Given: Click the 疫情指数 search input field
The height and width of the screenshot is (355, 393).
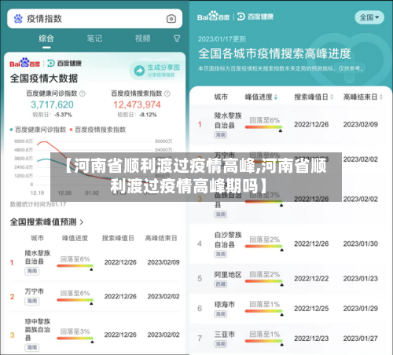Looking at the screenshot, I should click(x=94, y=19).
